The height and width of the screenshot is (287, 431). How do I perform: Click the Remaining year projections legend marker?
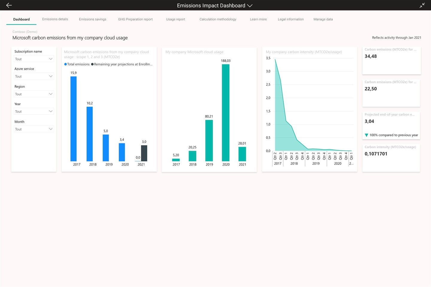(92, 64)
